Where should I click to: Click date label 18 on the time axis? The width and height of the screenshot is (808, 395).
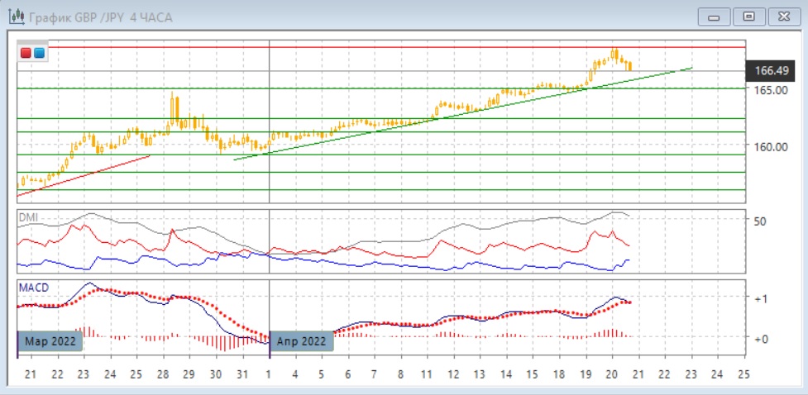[x=559, y=374]
